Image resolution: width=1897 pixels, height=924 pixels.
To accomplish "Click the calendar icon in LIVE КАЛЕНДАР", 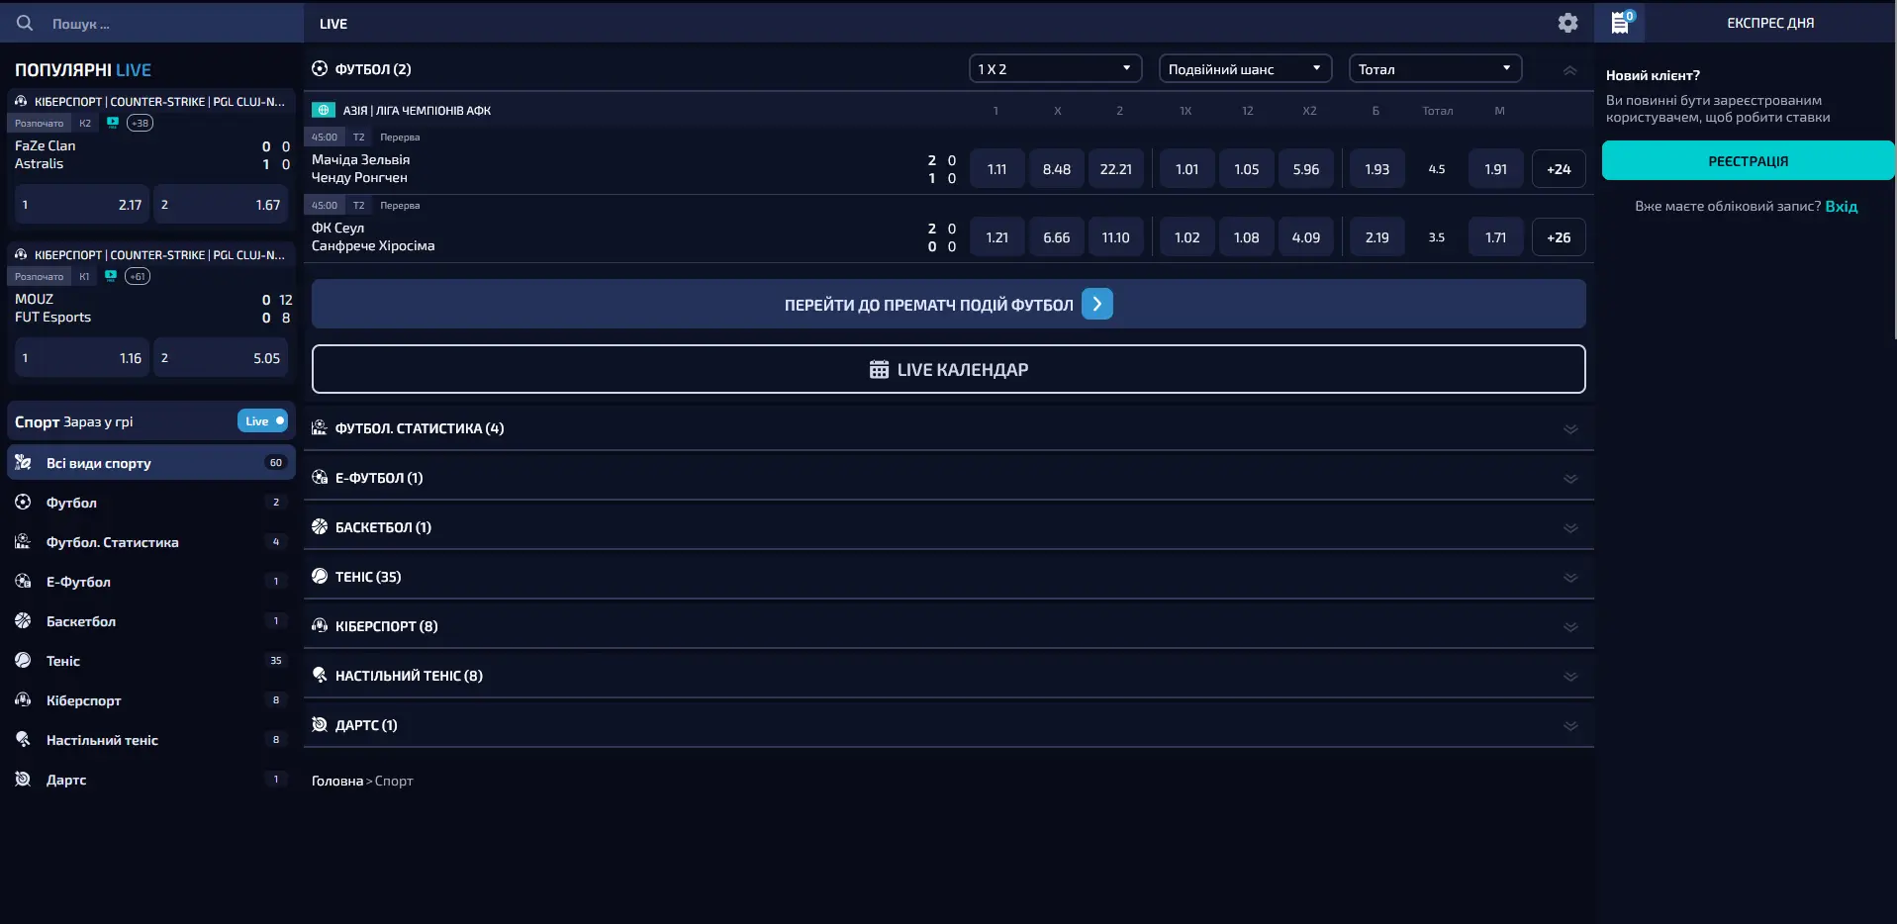I will [878, 370].
